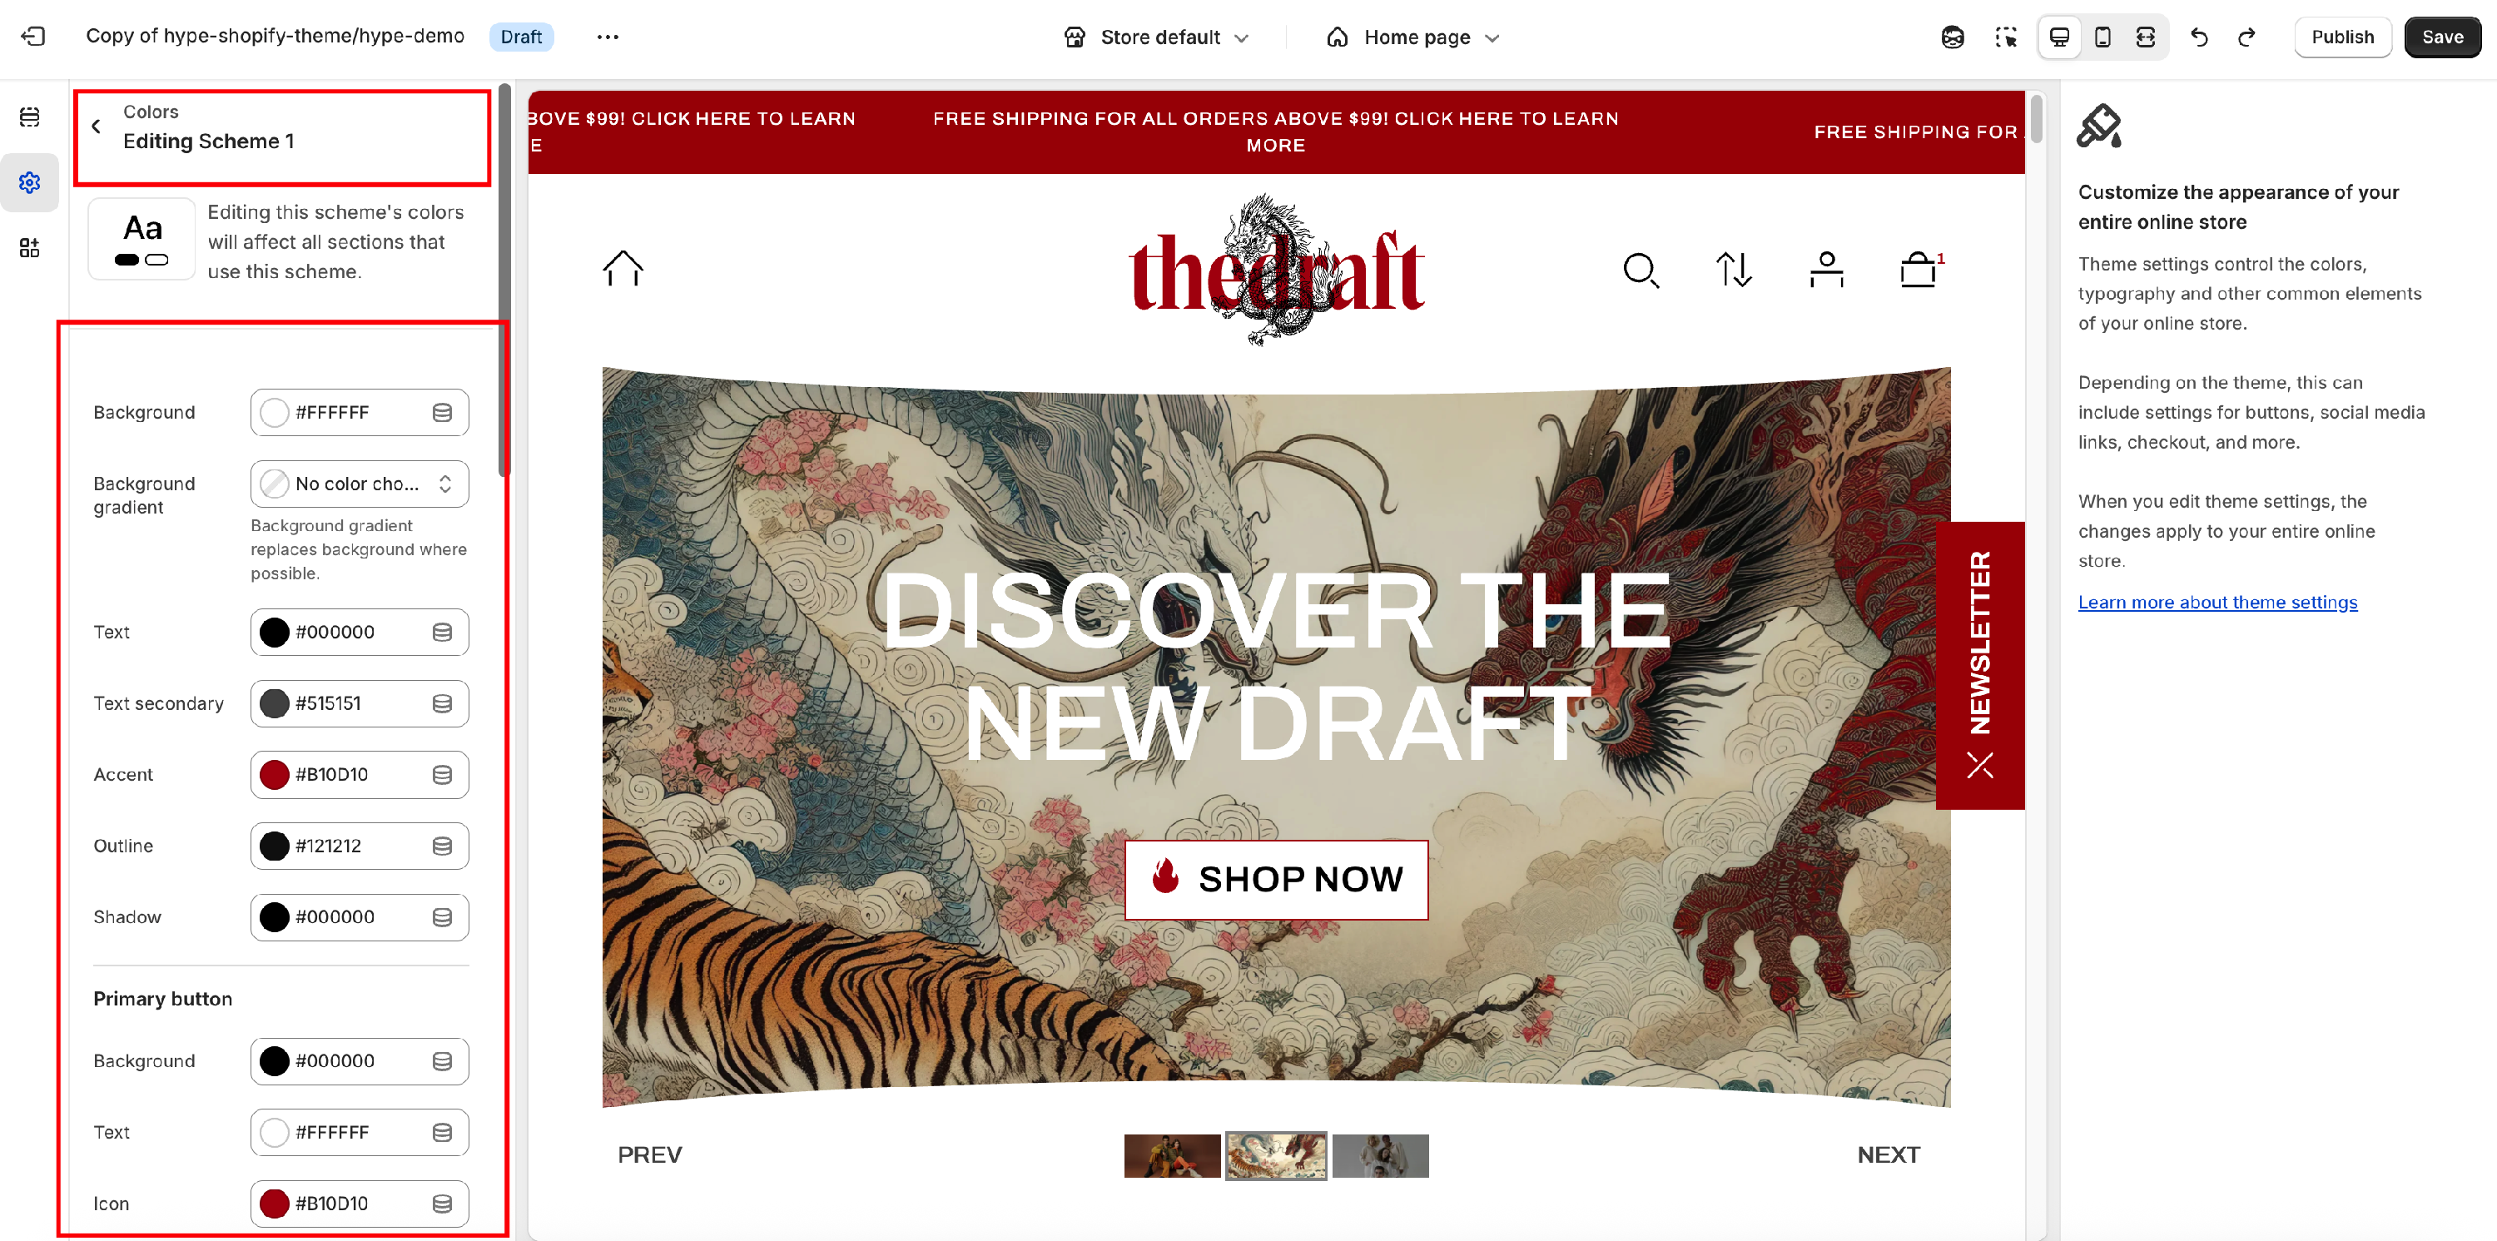Exit the theme editor
The height and width of the screenshot is (1241, 2497).
tap(33, 37)
